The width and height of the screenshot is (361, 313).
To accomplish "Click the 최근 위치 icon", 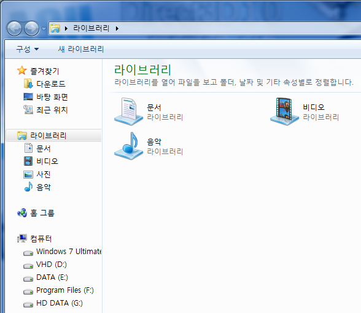I will 28,109.
